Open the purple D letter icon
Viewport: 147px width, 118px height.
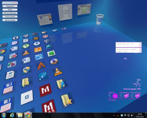point(15,43)
